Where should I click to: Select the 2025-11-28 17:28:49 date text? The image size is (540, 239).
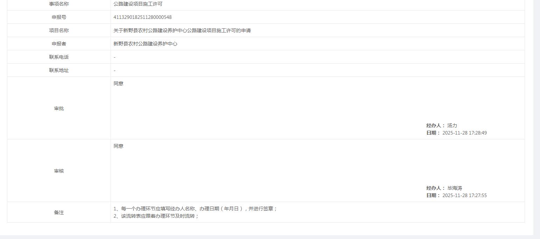464,133
